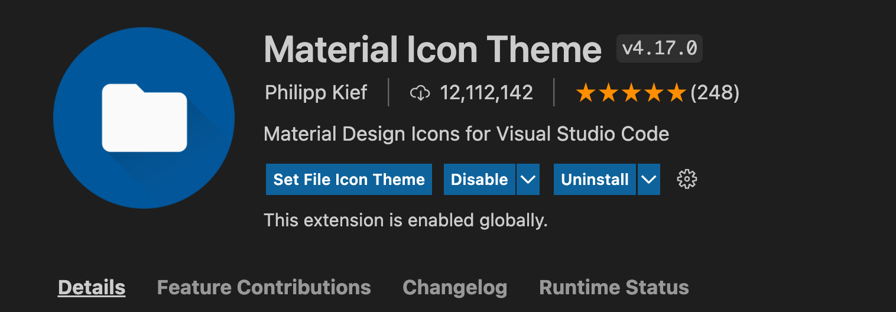Image resolution: width=896 pixels, height=312 pixels.
Task: Click the Material Icon Theme folder logo
Action: (x=144, y=118)
